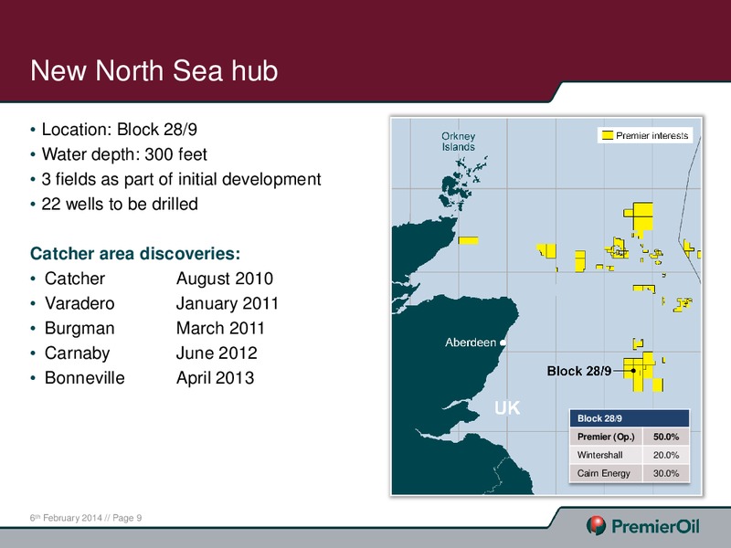Click 'Orkney Islands' map label

459,142
